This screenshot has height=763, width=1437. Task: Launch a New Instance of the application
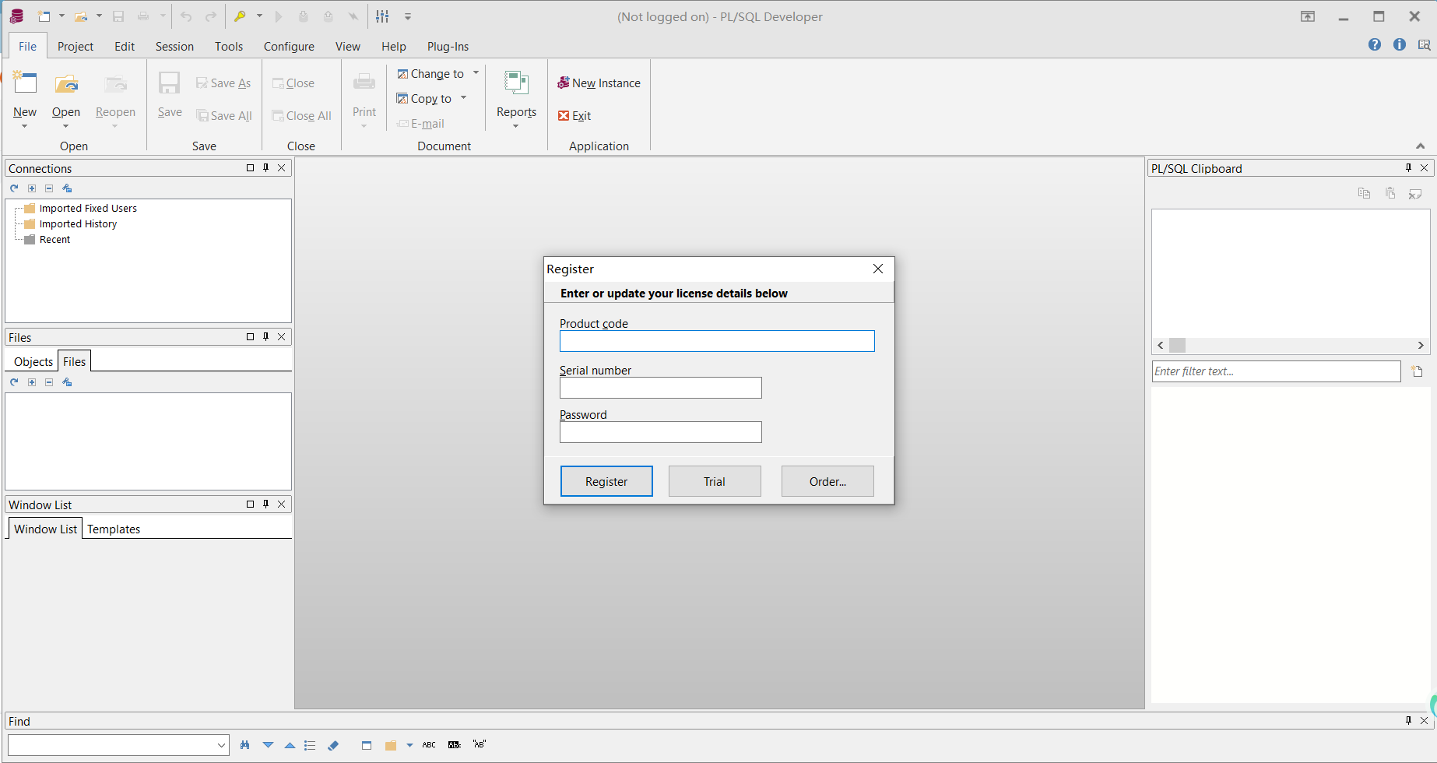(599, 83)
